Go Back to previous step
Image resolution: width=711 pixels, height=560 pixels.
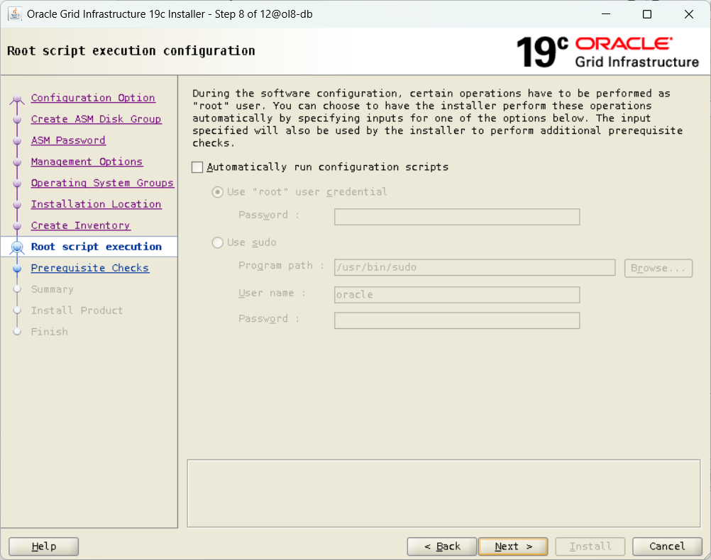coord(441,547)
